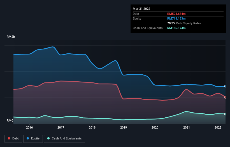
Task: Jump to the 2018 axis label
Action: click(x=92, y=127)
